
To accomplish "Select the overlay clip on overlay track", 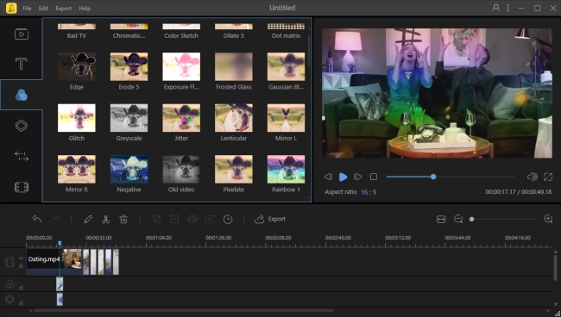I will [60, 299].
